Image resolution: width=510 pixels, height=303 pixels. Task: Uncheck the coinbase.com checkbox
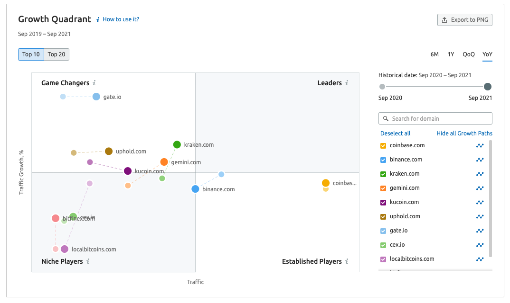pos(383,146)
